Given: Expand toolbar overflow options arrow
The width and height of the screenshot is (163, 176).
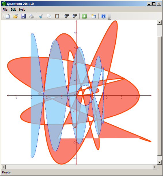Looking at the screenshot, I should [x=110, y=17].
